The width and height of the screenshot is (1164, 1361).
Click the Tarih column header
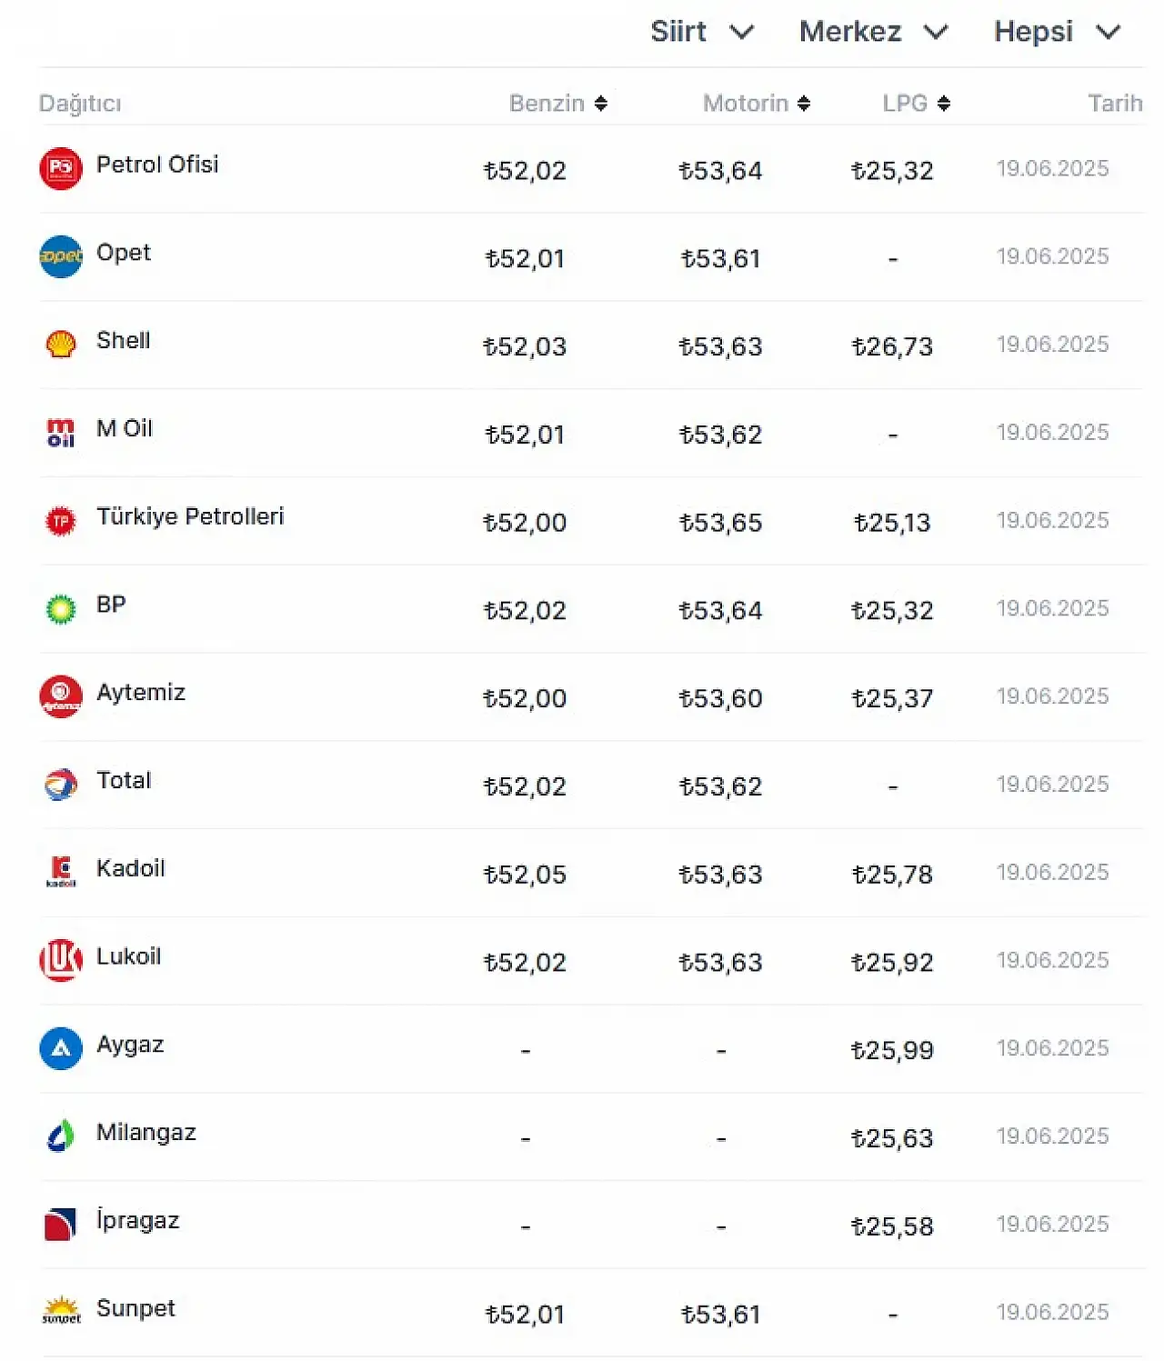click(1115, 104)
